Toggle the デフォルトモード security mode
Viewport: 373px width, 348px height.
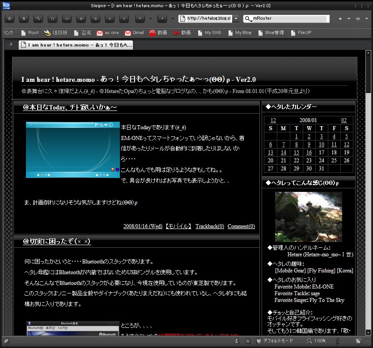click(x=275, y=341)
